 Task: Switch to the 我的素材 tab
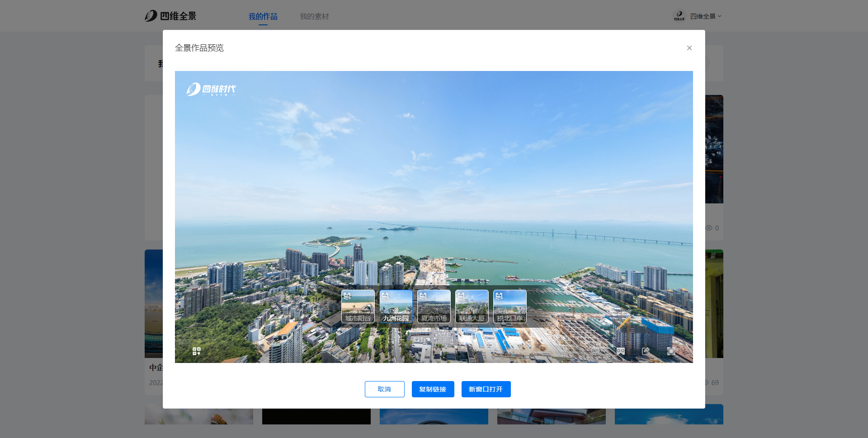[x=314, y=17]
